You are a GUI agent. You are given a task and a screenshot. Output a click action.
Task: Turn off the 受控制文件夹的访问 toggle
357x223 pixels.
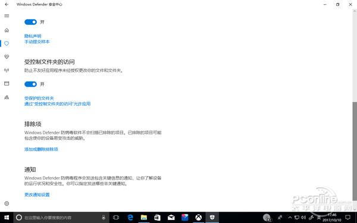pos(30,84)
